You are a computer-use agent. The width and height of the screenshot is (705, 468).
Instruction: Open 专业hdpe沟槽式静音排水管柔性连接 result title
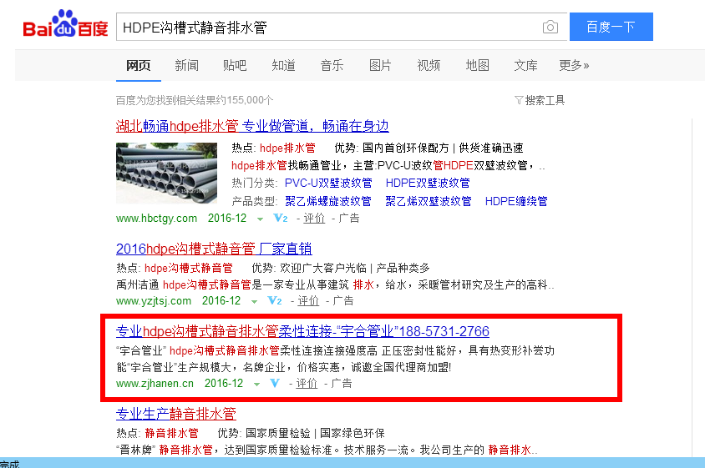(x=302, y=331)
